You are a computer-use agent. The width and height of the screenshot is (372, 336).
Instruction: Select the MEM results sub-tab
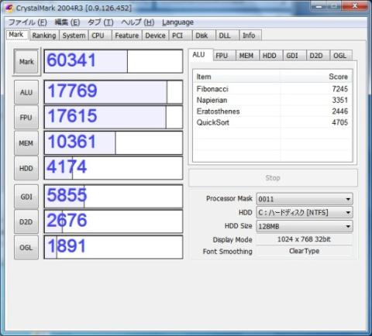click(246, 56)
